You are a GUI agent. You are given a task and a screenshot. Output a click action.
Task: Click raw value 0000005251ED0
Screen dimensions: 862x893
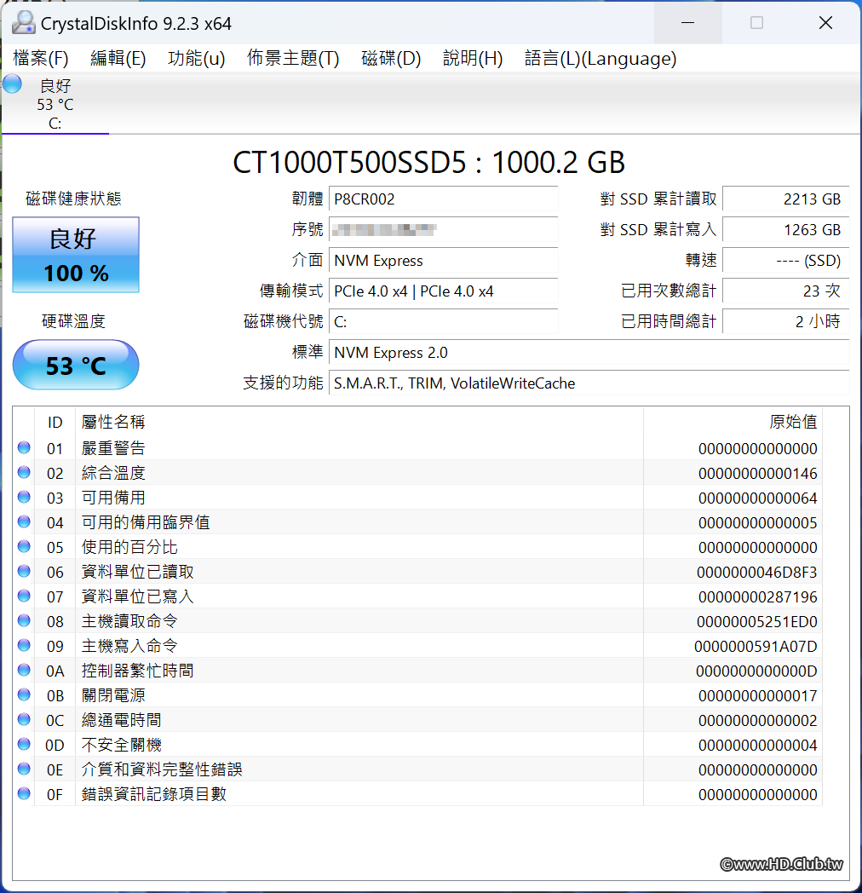756,622
